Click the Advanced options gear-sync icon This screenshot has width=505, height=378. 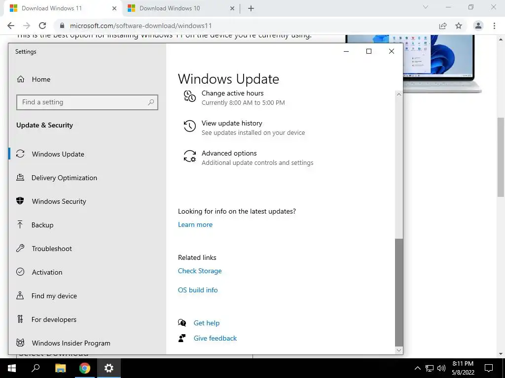click(190, 156)
